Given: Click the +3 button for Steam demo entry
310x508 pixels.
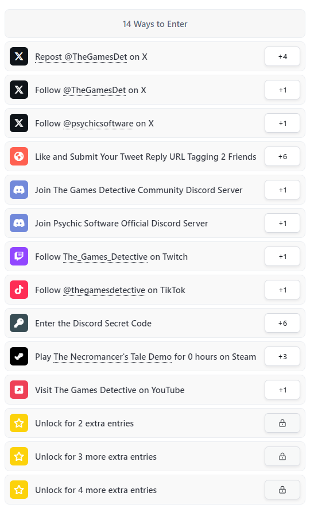Looking at the screenshot, I should pyautogui.click(x=282, y=357).
